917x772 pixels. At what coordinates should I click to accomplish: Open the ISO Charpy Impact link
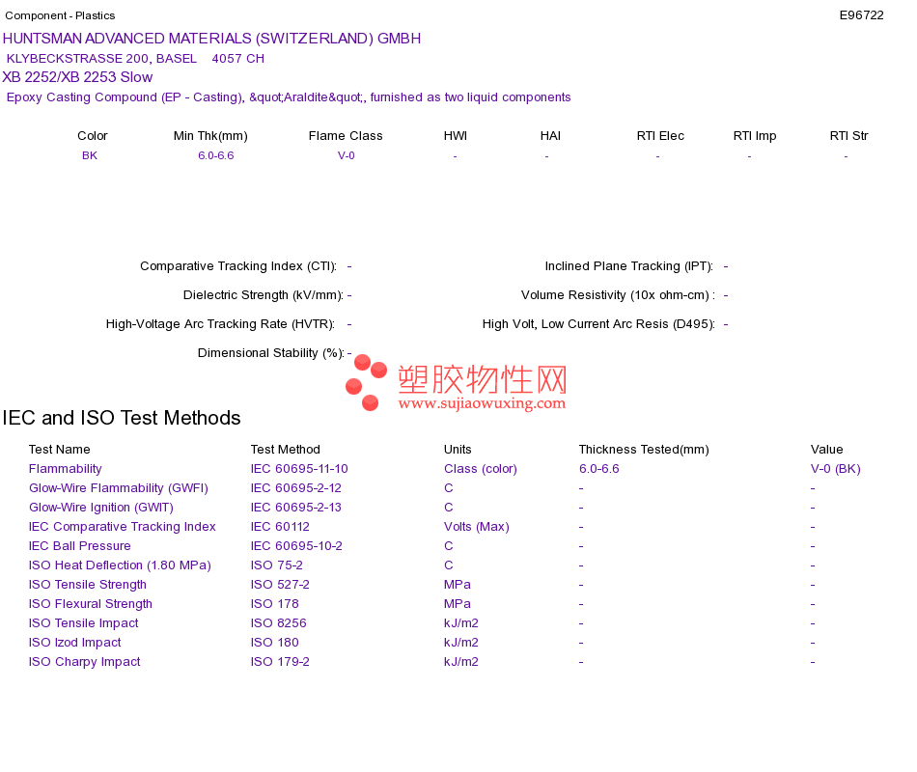coord(85,661)
